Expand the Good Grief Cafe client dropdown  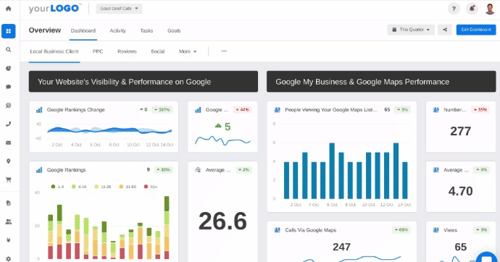pyautogui.click(x=119, y=9)
